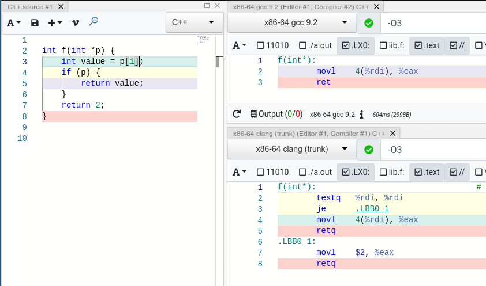This screenshot has height=286, width=486.
Task: Open the plus Add new dropdown in the editor toolbar
Action: (x=55, y=23)
